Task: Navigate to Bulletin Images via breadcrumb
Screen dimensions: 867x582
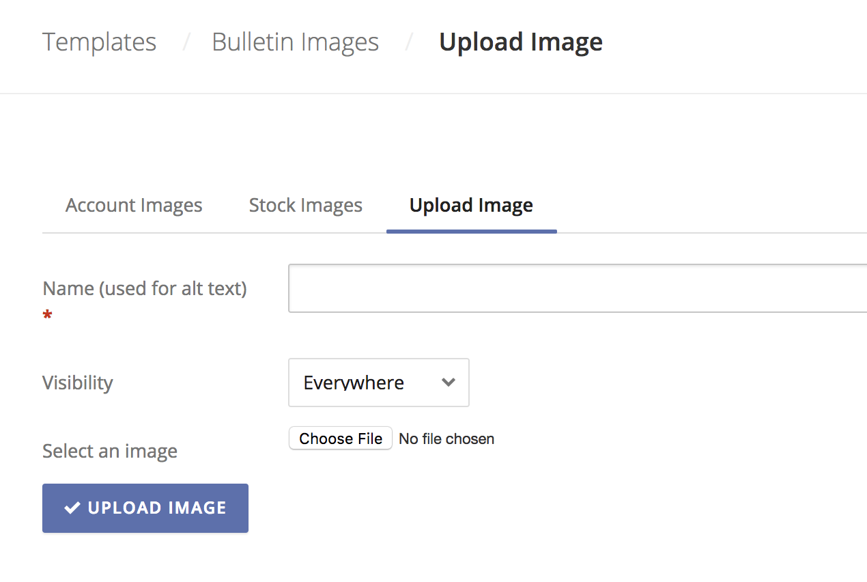Action: coord(296,42)
